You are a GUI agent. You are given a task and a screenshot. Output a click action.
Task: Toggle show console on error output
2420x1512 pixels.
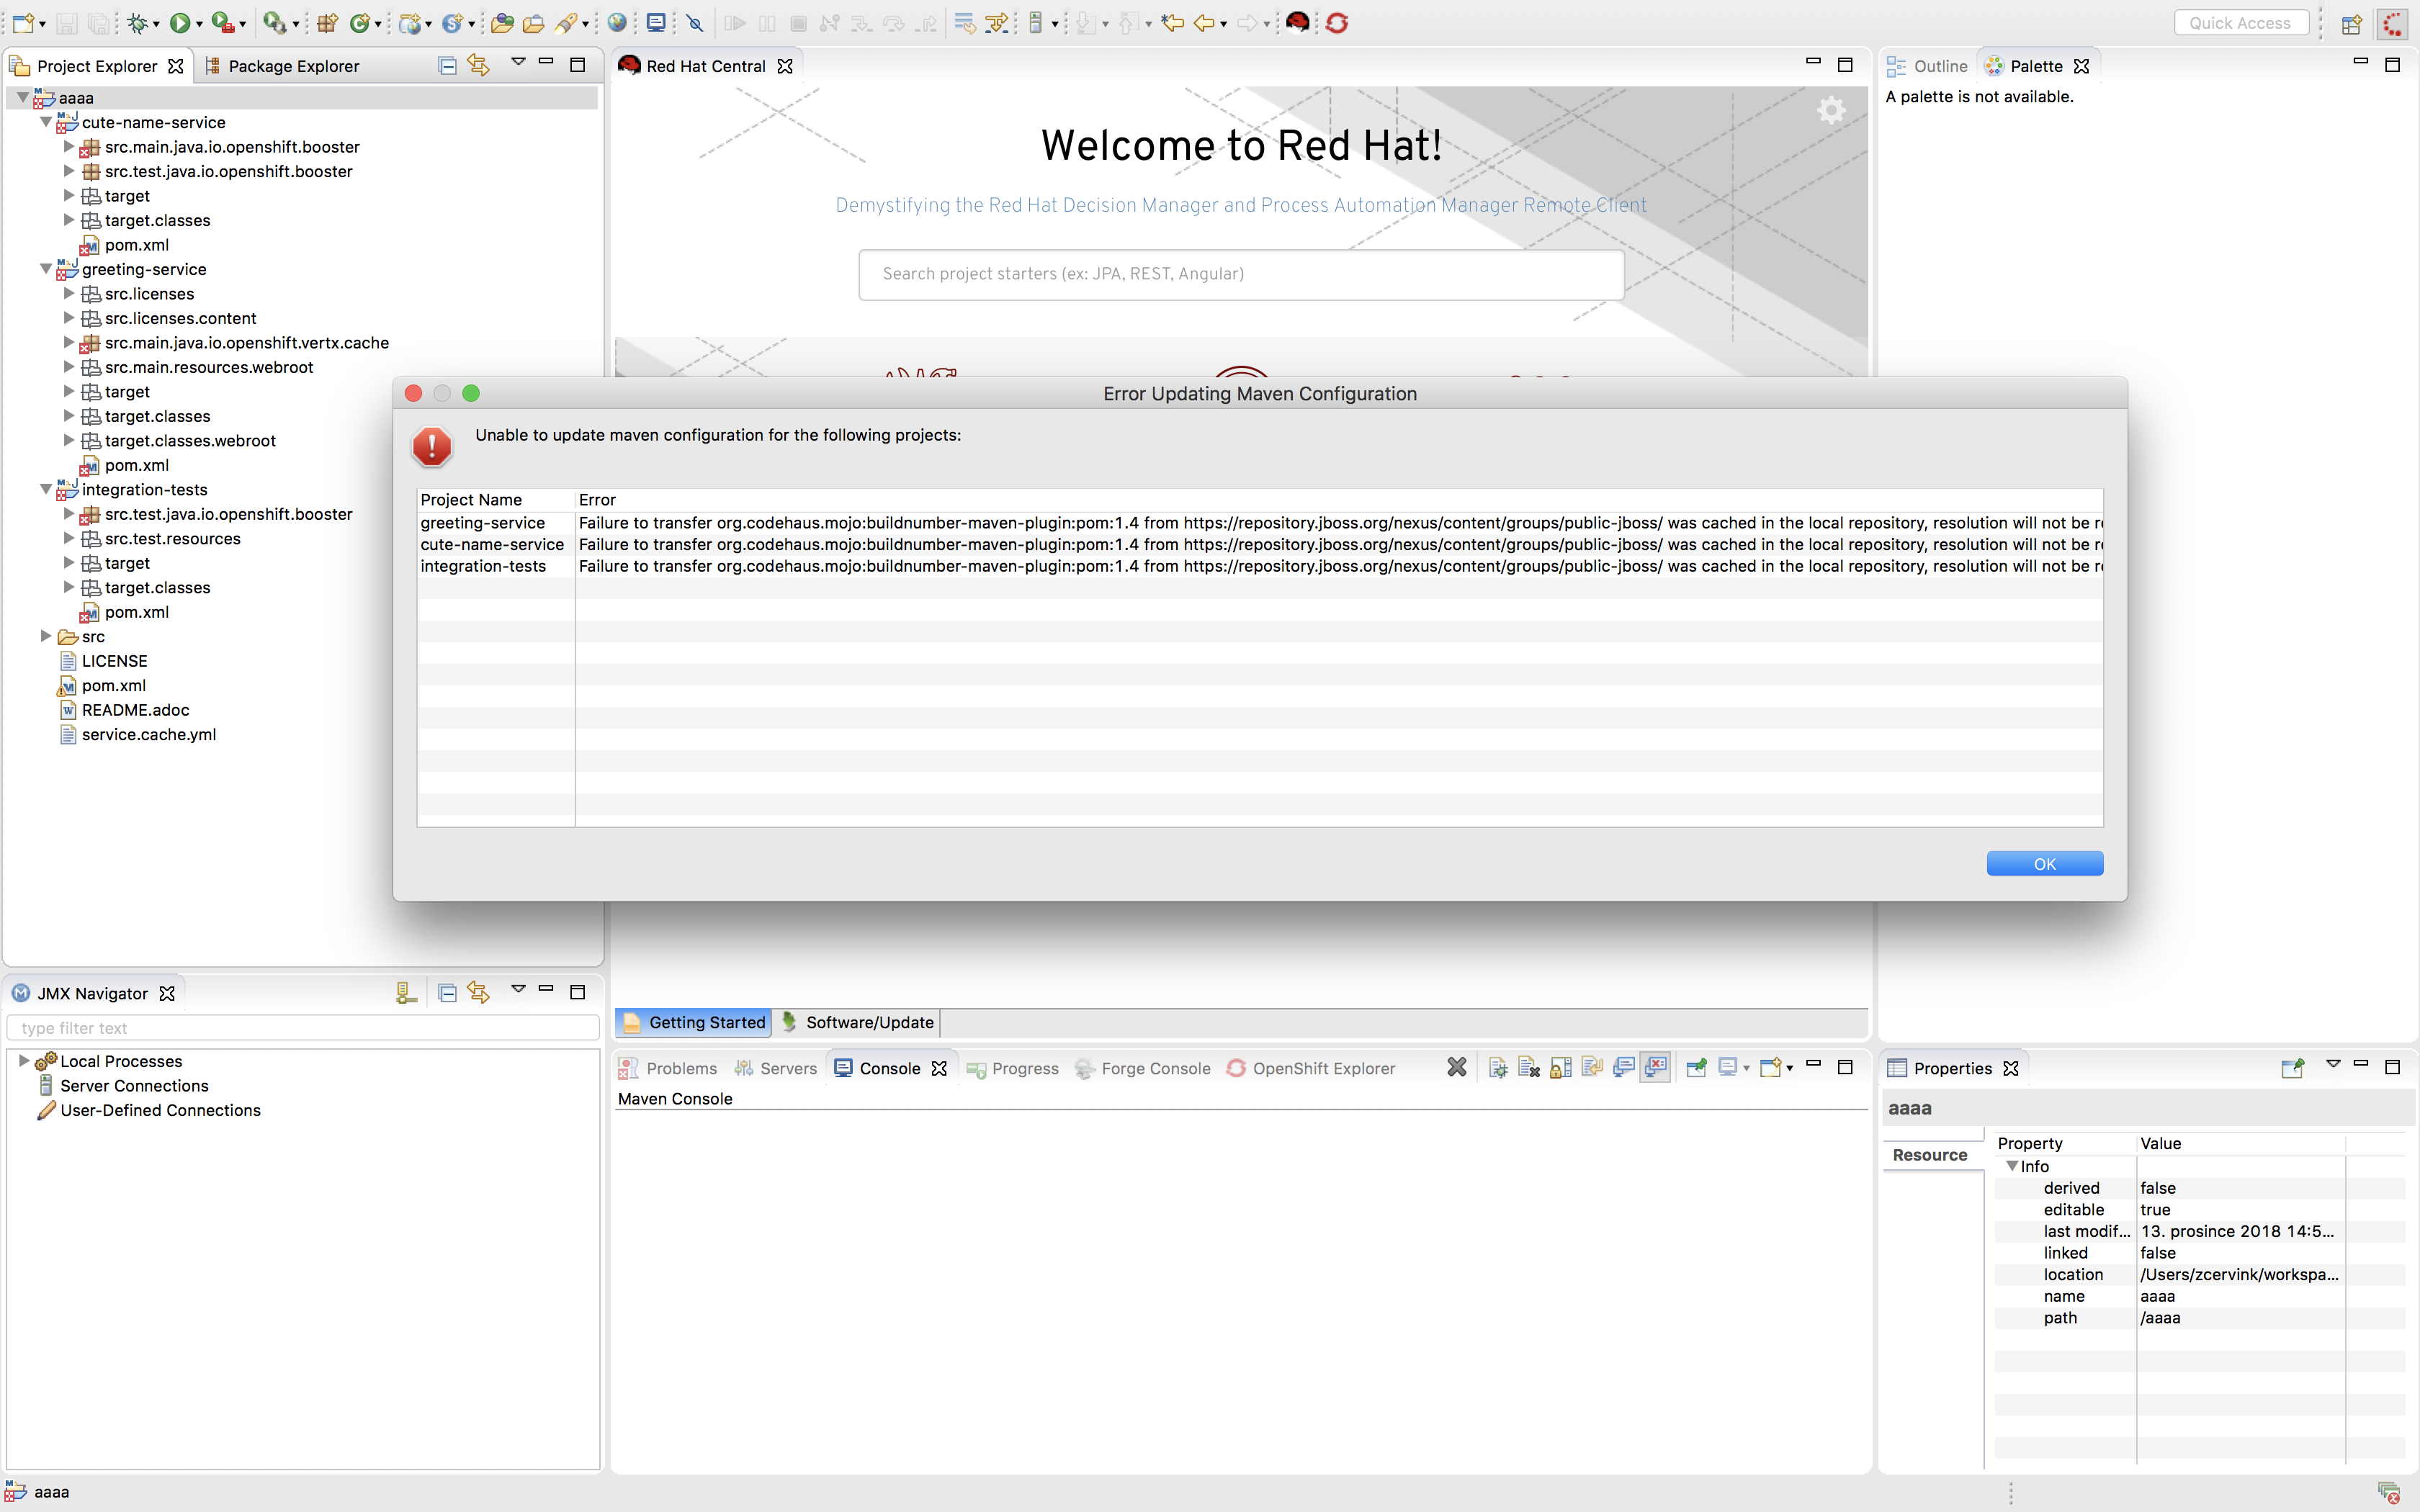click(1656, 1068)
